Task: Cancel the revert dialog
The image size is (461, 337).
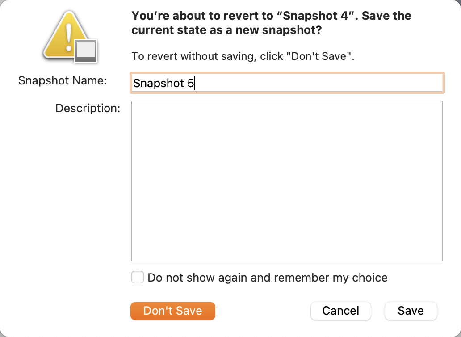Action: 340,311
